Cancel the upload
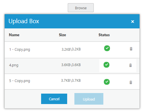The width and height of the screenshot is (143, 111). (x=54, y=99)
